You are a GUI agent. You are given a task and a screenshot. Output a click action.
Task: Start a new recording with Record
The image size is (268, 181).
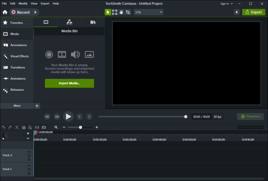[20, 12]
